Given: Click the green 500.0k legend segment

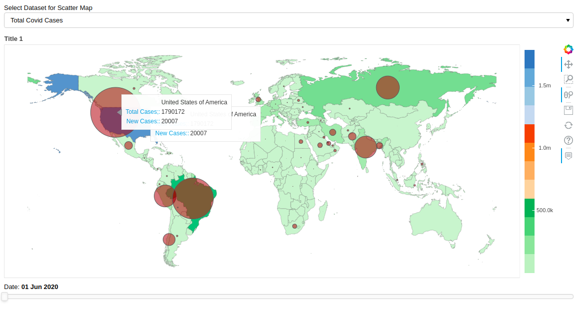Looking at the screenshot, I should pos(529,209).
